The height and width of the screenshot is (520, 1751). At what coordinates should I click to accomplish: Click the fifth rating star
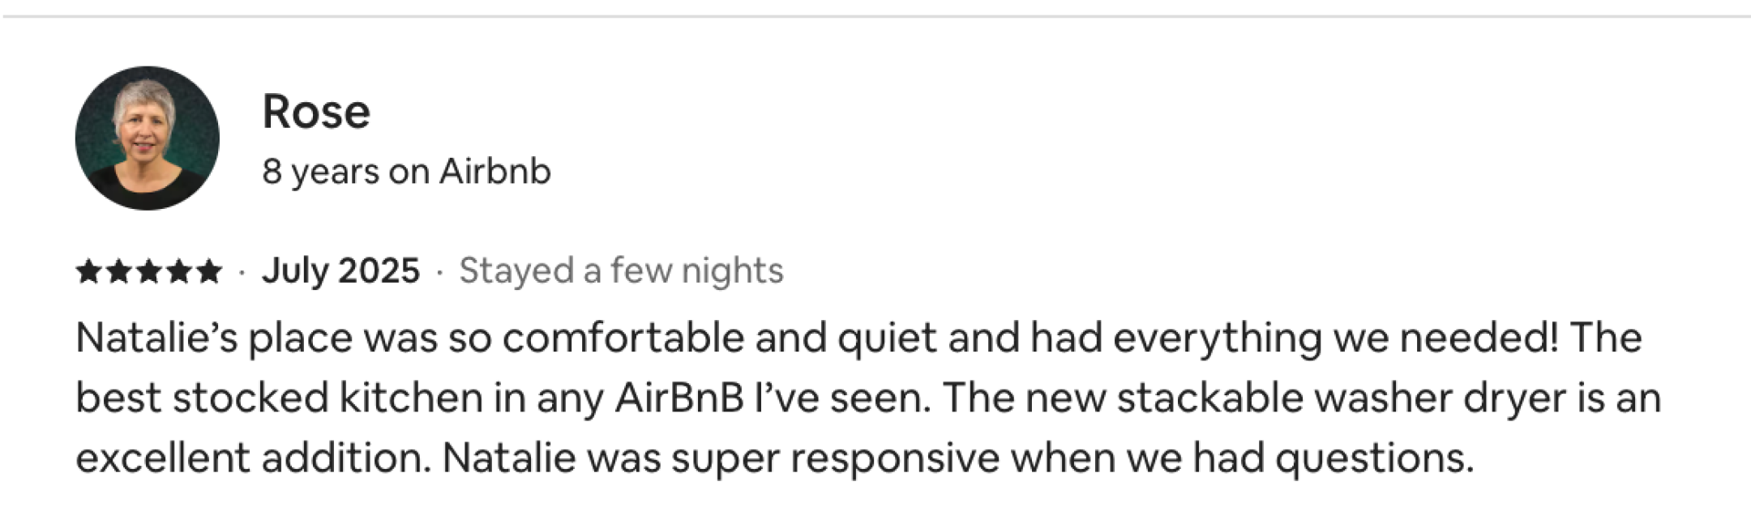[209, 271]
